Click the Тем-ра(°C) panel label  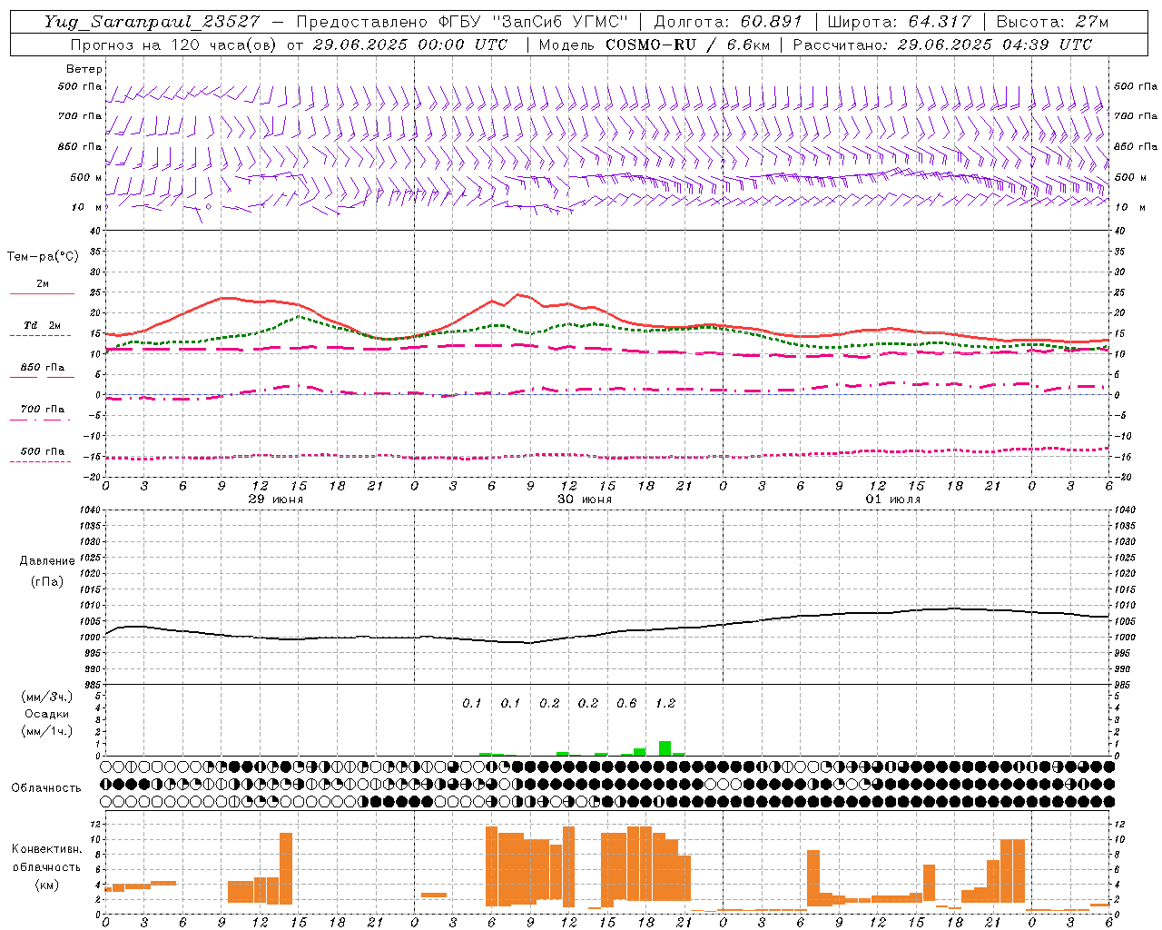tap(43, 257)
